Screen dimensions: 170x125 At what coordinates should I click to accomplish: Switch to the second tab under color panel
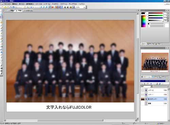click(x=151, y=44)
